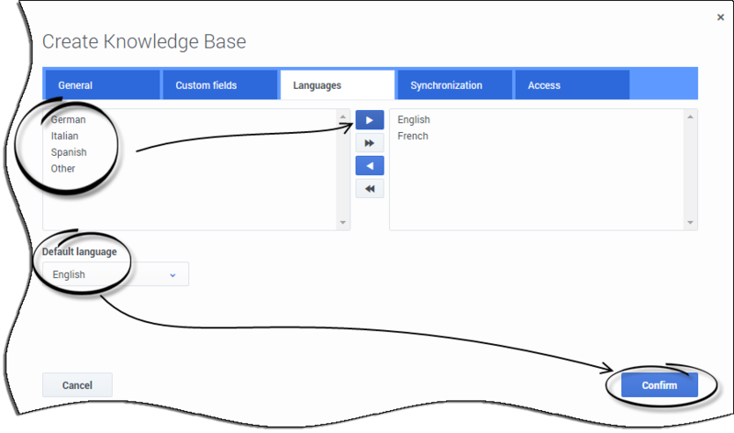This screenshot has height=433, width=734.
Task: Confirm the knowledge base creation
Action: [x=659, y=385]
